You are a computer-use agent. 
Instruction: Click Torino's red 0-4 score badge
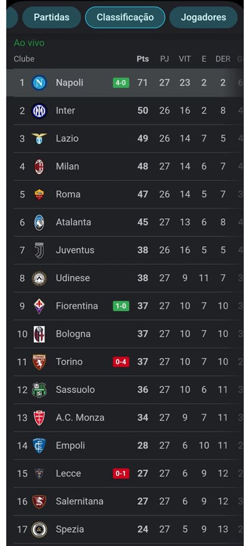coord(121,362)
